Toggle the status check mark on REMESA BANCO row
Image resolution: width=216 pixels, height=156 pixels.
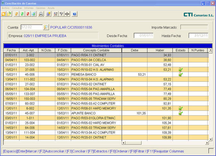coord(181,74)
